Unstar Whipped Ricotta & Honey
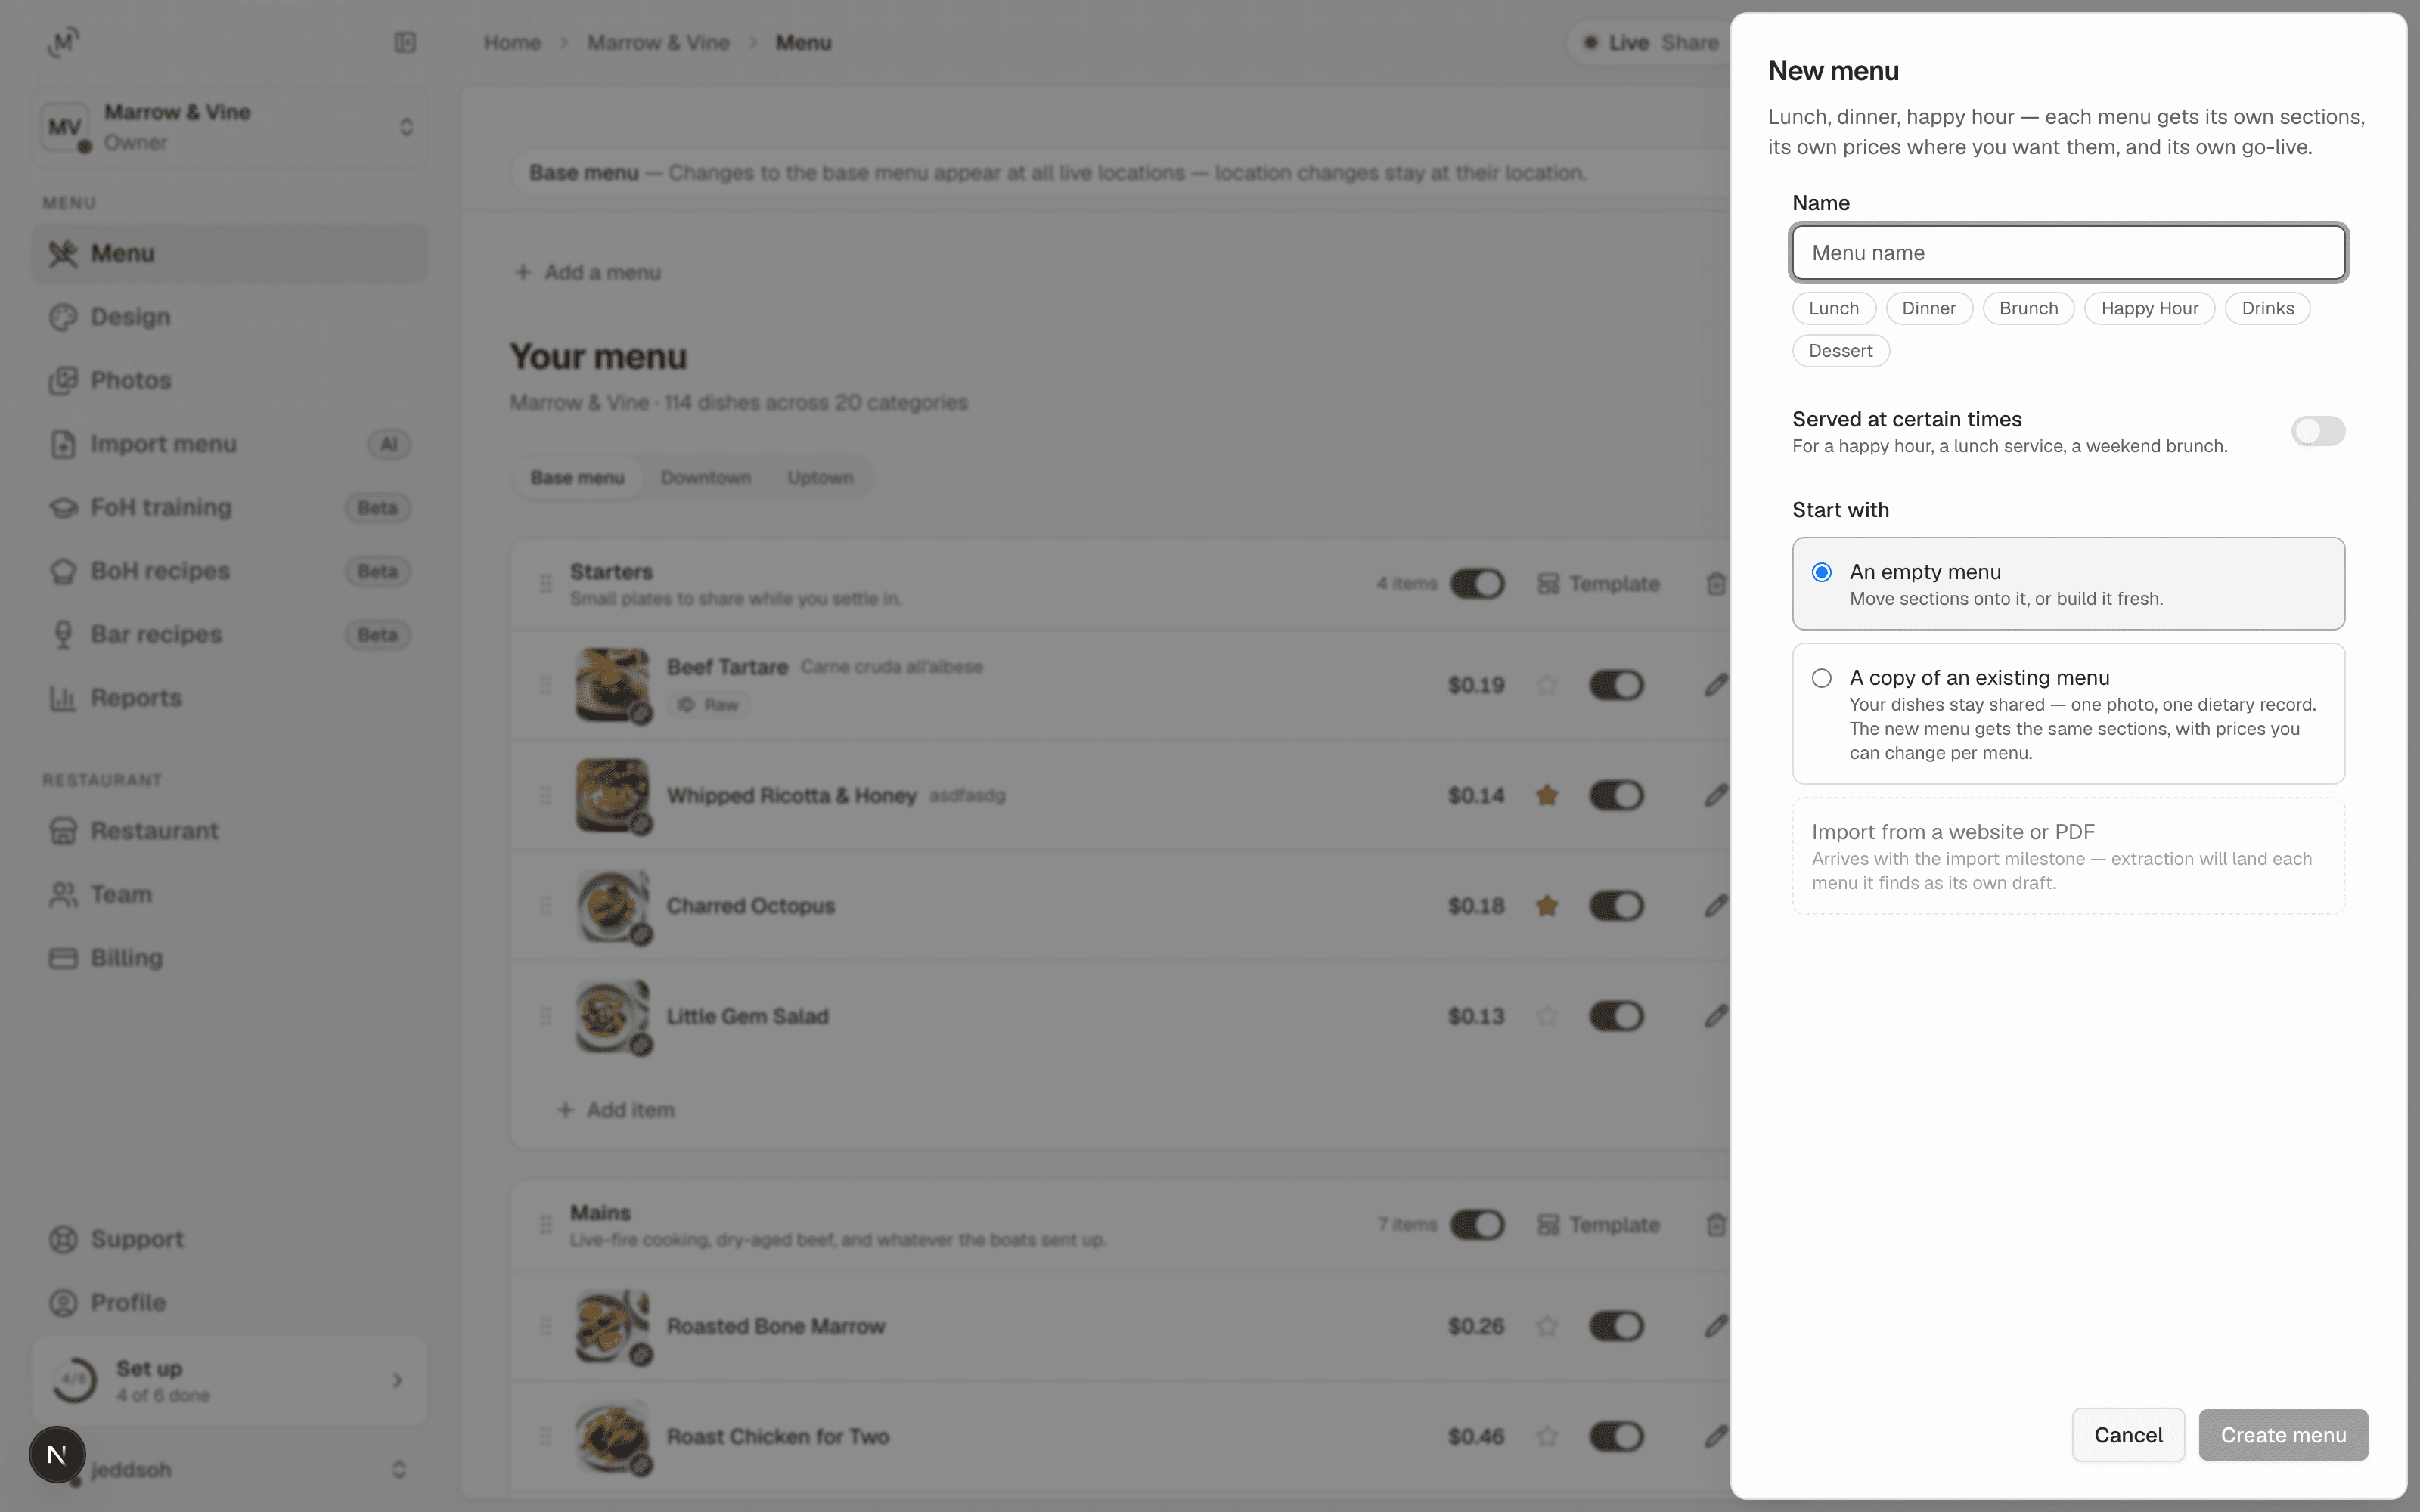 [x=1547, y=795]
